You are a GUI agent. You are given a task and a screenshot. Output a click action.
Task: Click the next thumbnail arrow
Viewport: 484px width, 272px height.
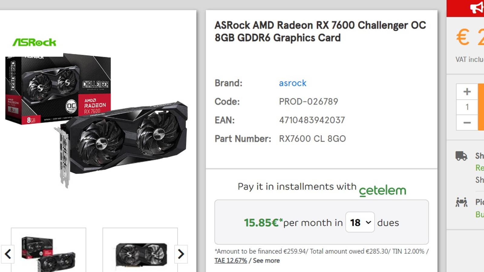point(181,254)
